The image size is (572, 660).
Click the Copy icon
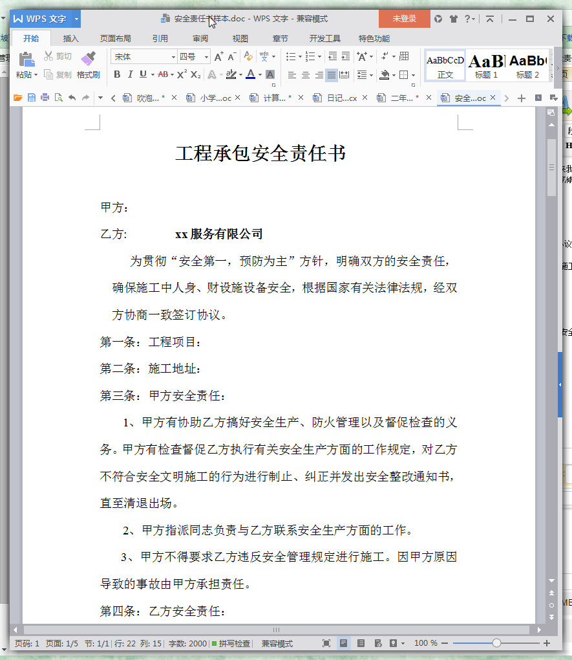point(48,75)
